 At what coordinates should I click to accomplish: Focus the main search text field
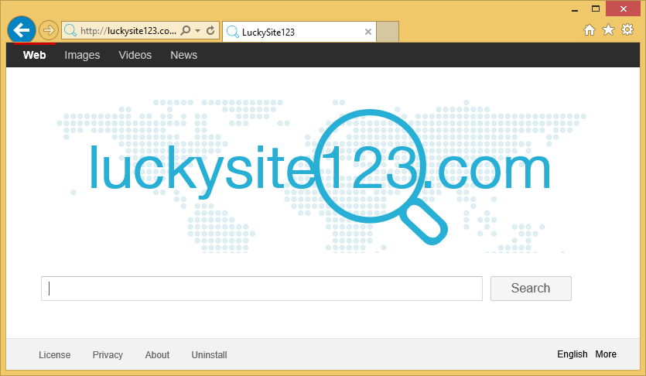pyautogui.click(x=261, y=289)
